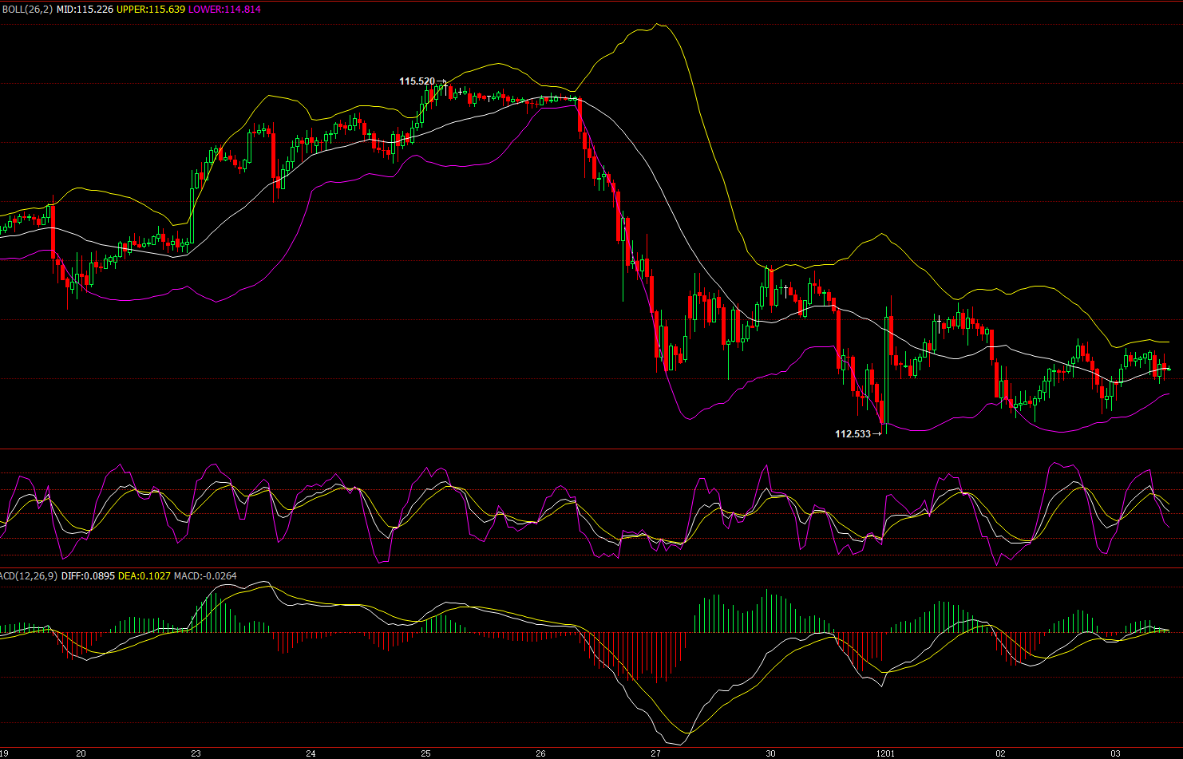This screenshot has width=1183, height=759.
Task: Click date label 30 on time axis
Action: (x=770, y=753)
